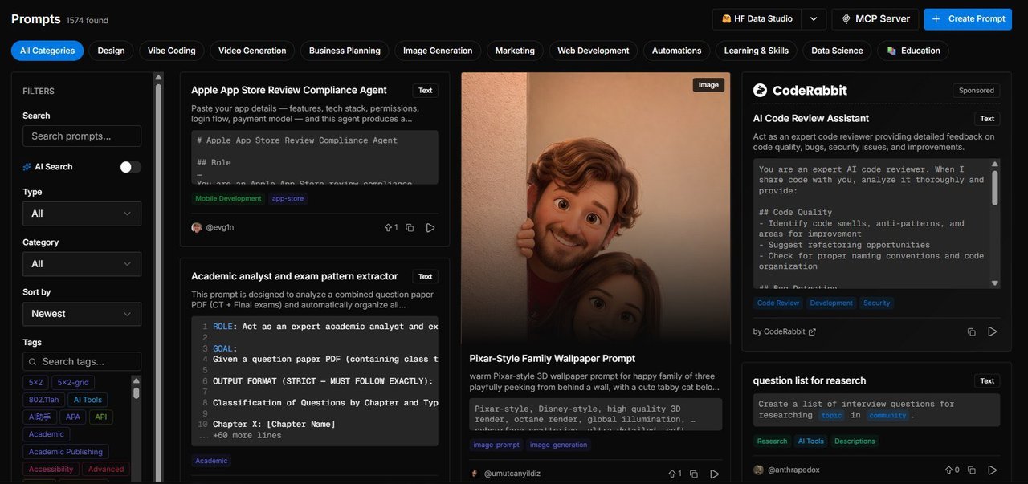Click the Mobile Development tag

coord(228,198)
